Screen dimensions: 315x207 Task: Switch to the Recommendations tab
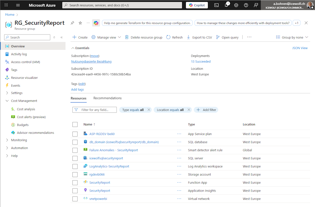coord(107,98)
